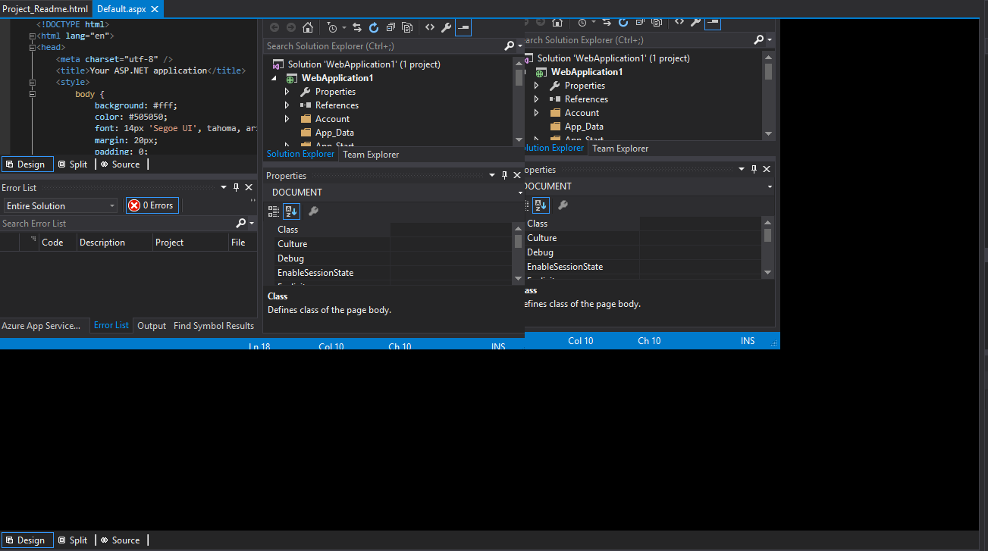The height and width of the screenshot is (551, 988).
Task: Open the Find Symbol Results tab
Action: (214, 326)
